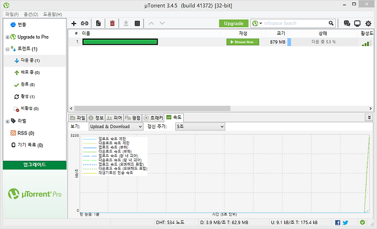377x229 pixels.
Task: Move the torrent down the queue
Action: pyautogui.click(x=162, y=24)
